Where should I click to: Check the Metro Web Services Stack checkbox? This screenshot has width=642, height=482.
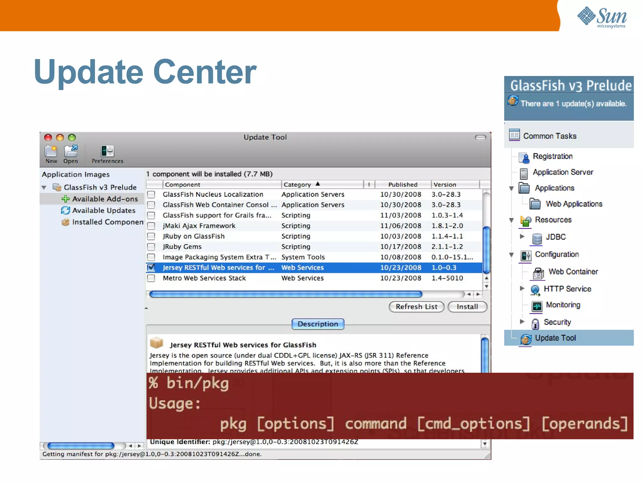(x=151, y=278)
